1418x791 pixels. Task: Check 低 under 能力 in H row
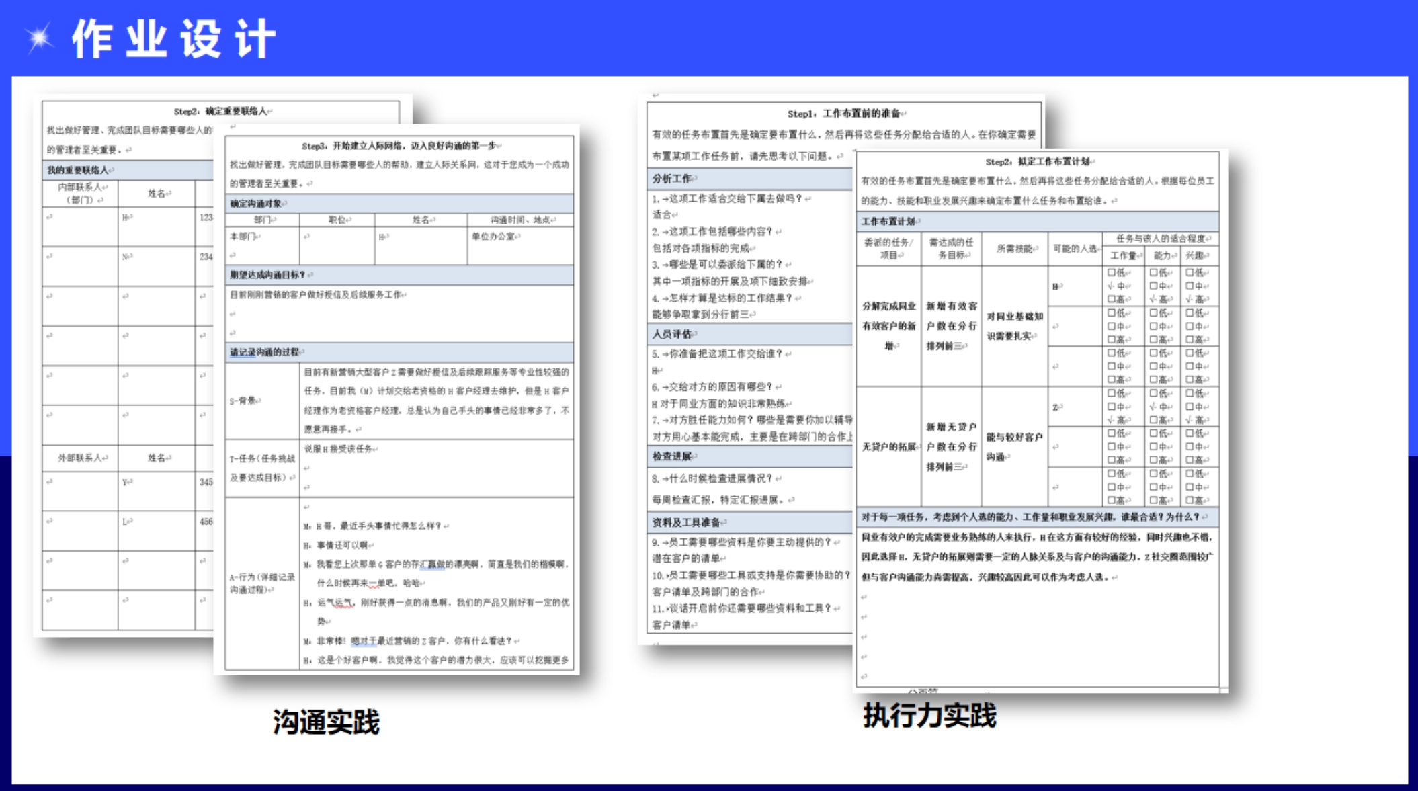tap(1153, 273)
